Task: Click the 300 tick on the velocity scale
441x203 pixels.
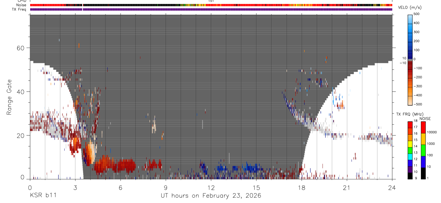Action: pyautogui.click(x=417, y=32)
